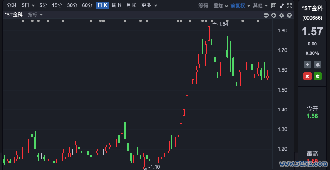The image size is (330, 170).
Task: Click the green 卖 sell button
Action: [318, 76]
